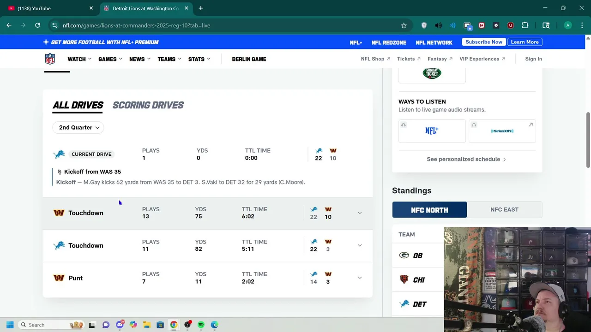Open Windows Start menu
This screenshot has width=591, height=332.
pos(10,325)
